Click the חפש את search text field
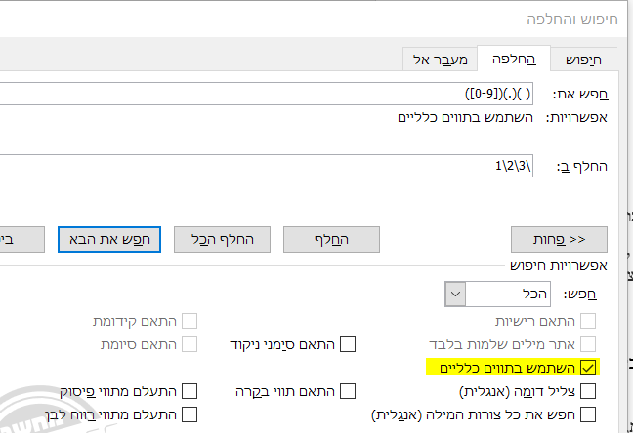The height and width of the screenshot is (433, 633). pos(264,94)
